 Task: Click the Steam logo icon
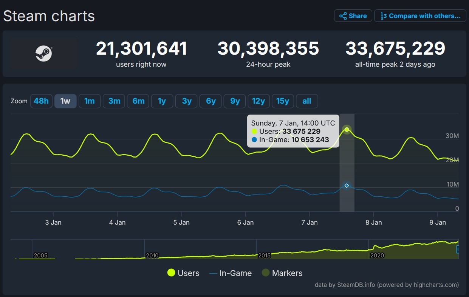point(44,53)
